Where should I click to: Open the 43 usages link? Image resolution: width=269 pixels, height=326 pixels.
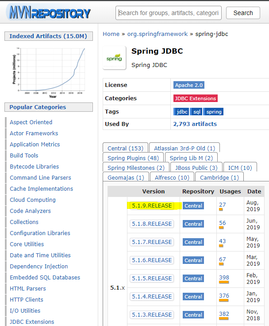[223, 241]
